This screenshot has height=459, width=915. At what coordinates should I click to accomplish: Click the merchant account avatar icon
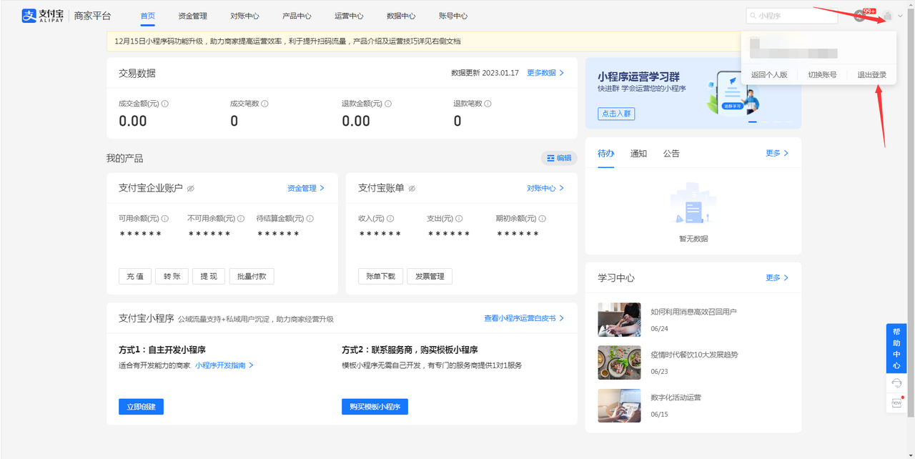(x=887, y=16)
